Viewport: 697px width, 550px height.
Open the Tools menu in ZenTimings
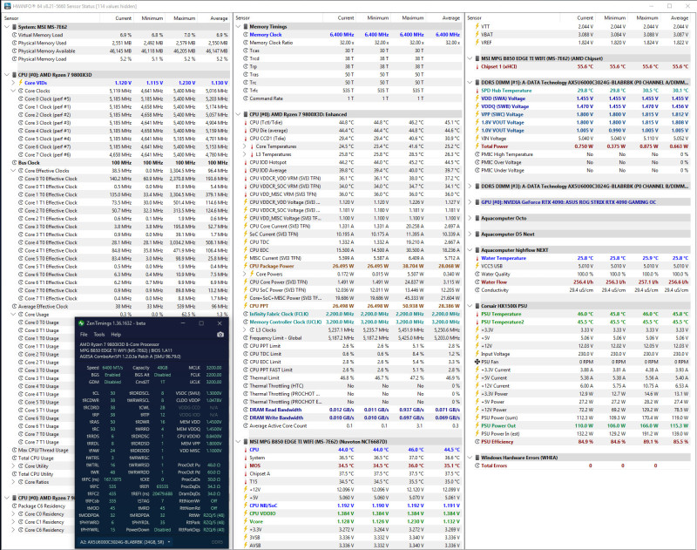[x=99, y=335]
